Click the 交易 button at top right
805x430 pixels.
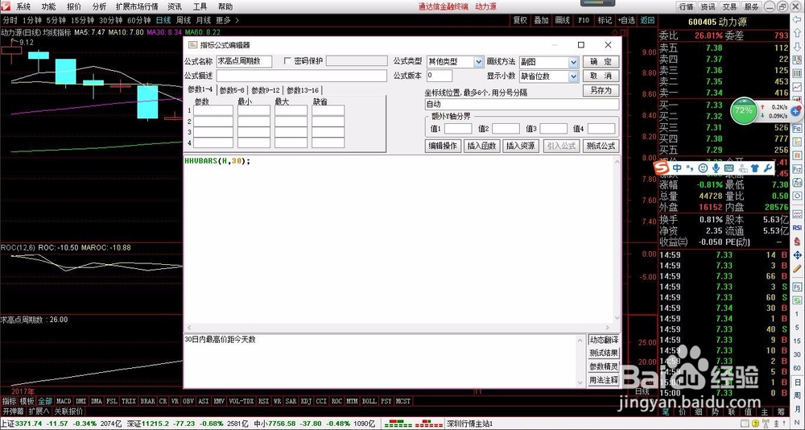[x=729, y=6]
